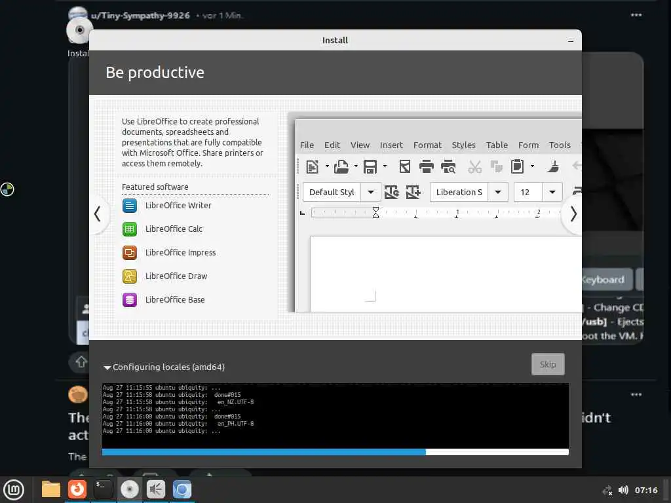Click the Paste clipboard icon

(x=518, y=166)
